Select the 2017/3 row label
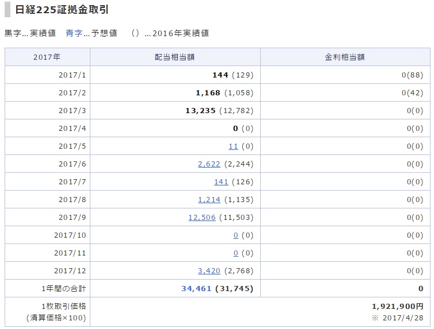434x329 pixels. [73, 111]
